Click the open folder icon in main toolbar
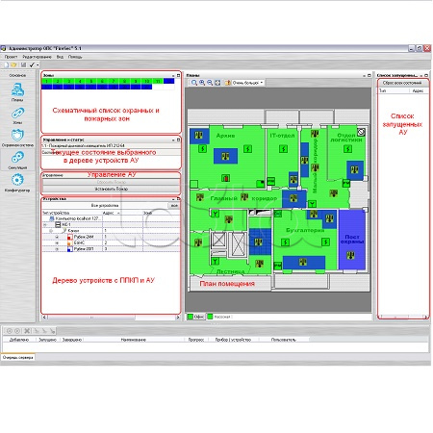The width and height of the screenshot is (433, 433). tap(13, 64)
